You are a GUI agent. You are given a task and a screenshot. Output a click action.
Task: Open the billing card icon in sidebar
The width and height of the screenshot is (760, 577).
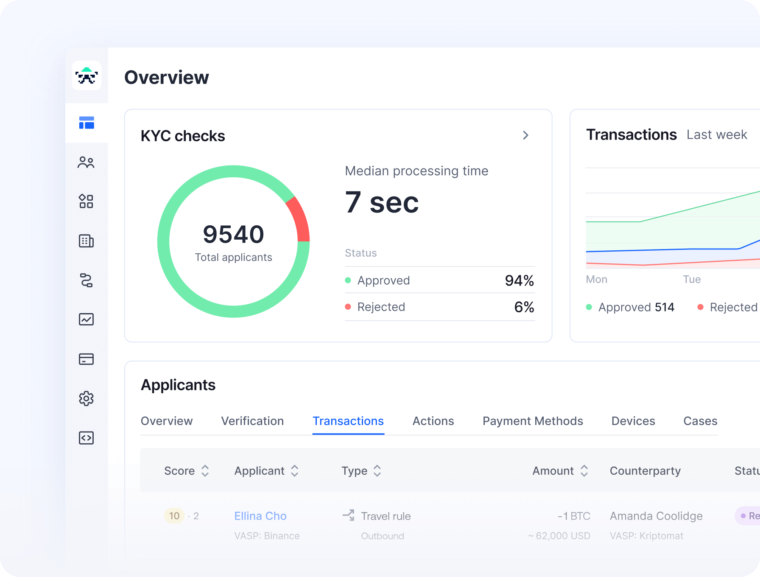[x=86, y=359]
